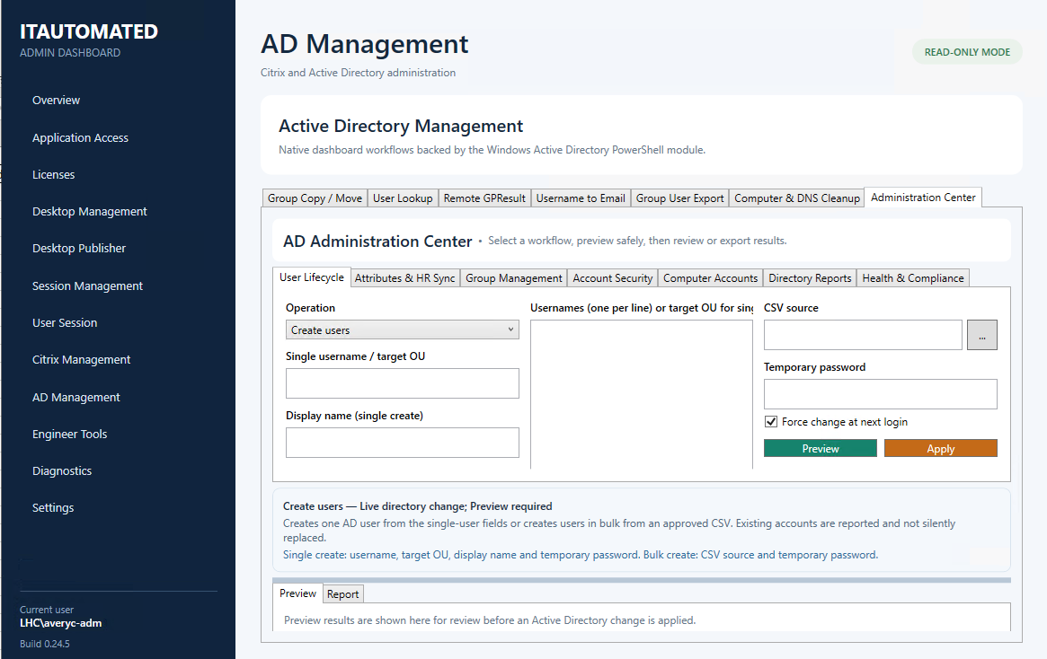The width and height of the screenshot is (1047, 659).
Task: Open Attributes & HR Sync tab
Action: pyautogui.click(x=404, y=278)
